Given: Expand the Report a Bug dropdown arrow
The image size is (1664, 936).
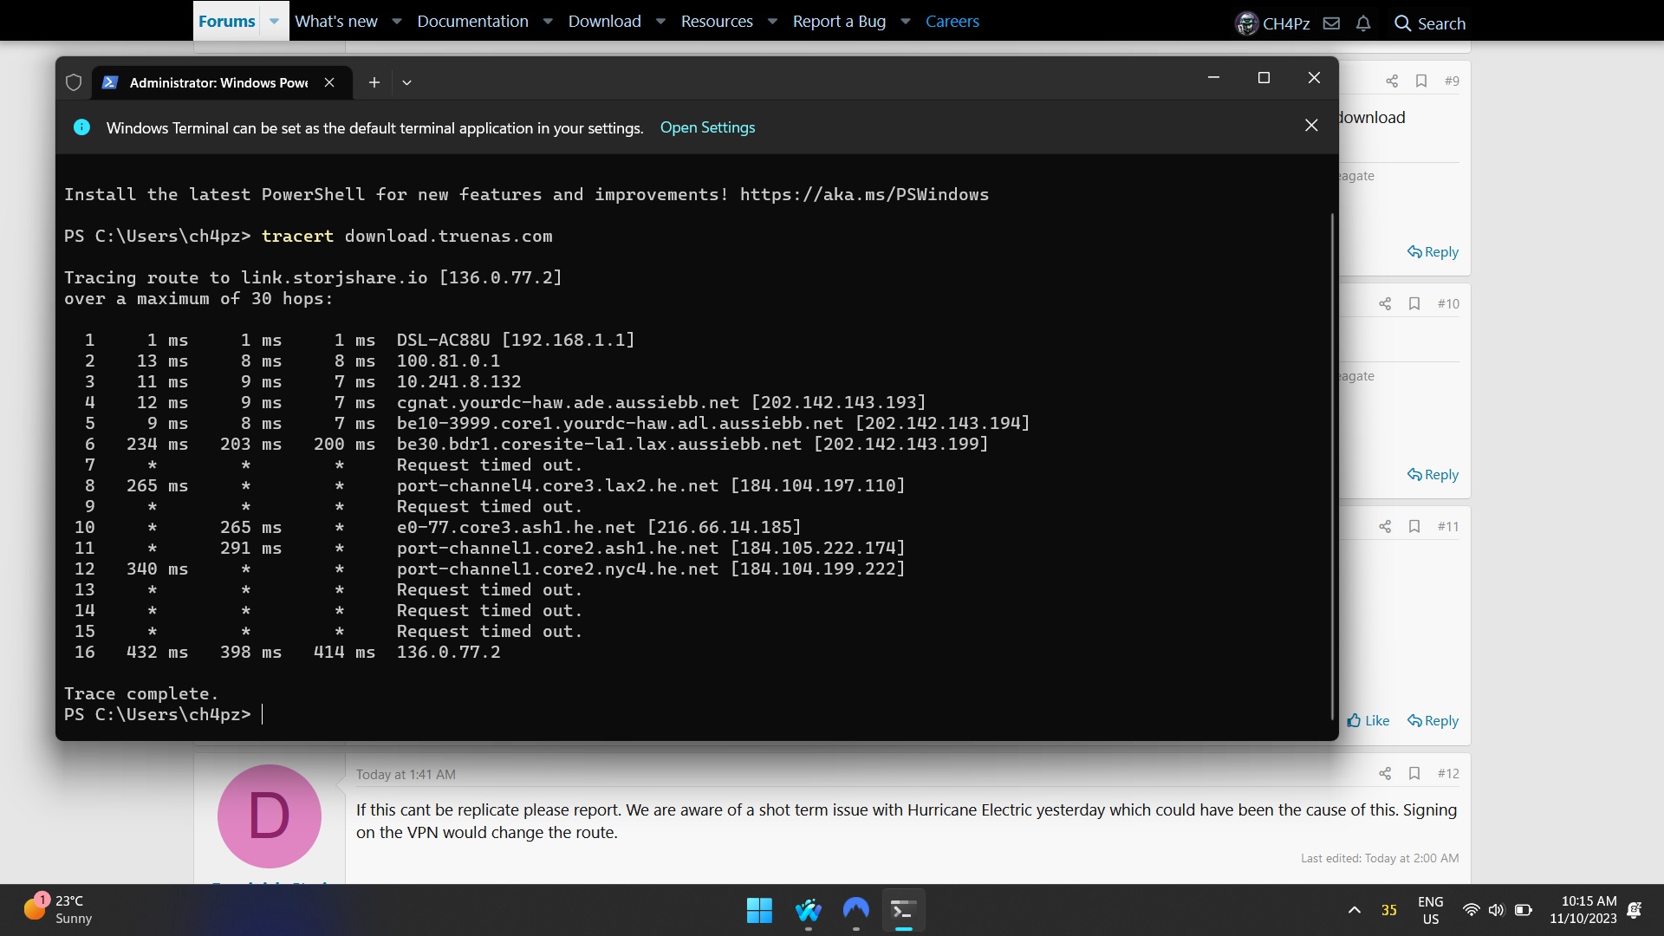Looking at the screenshot, I should [x=906, y=21].
